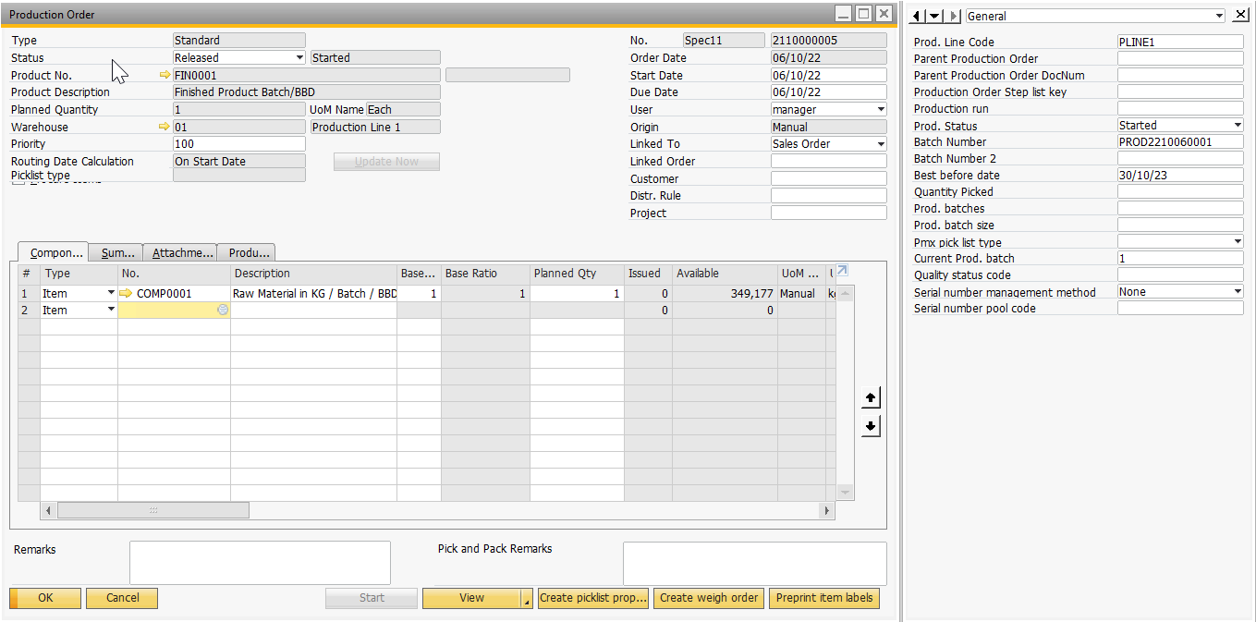Click the Due Date field

[828, 91]
